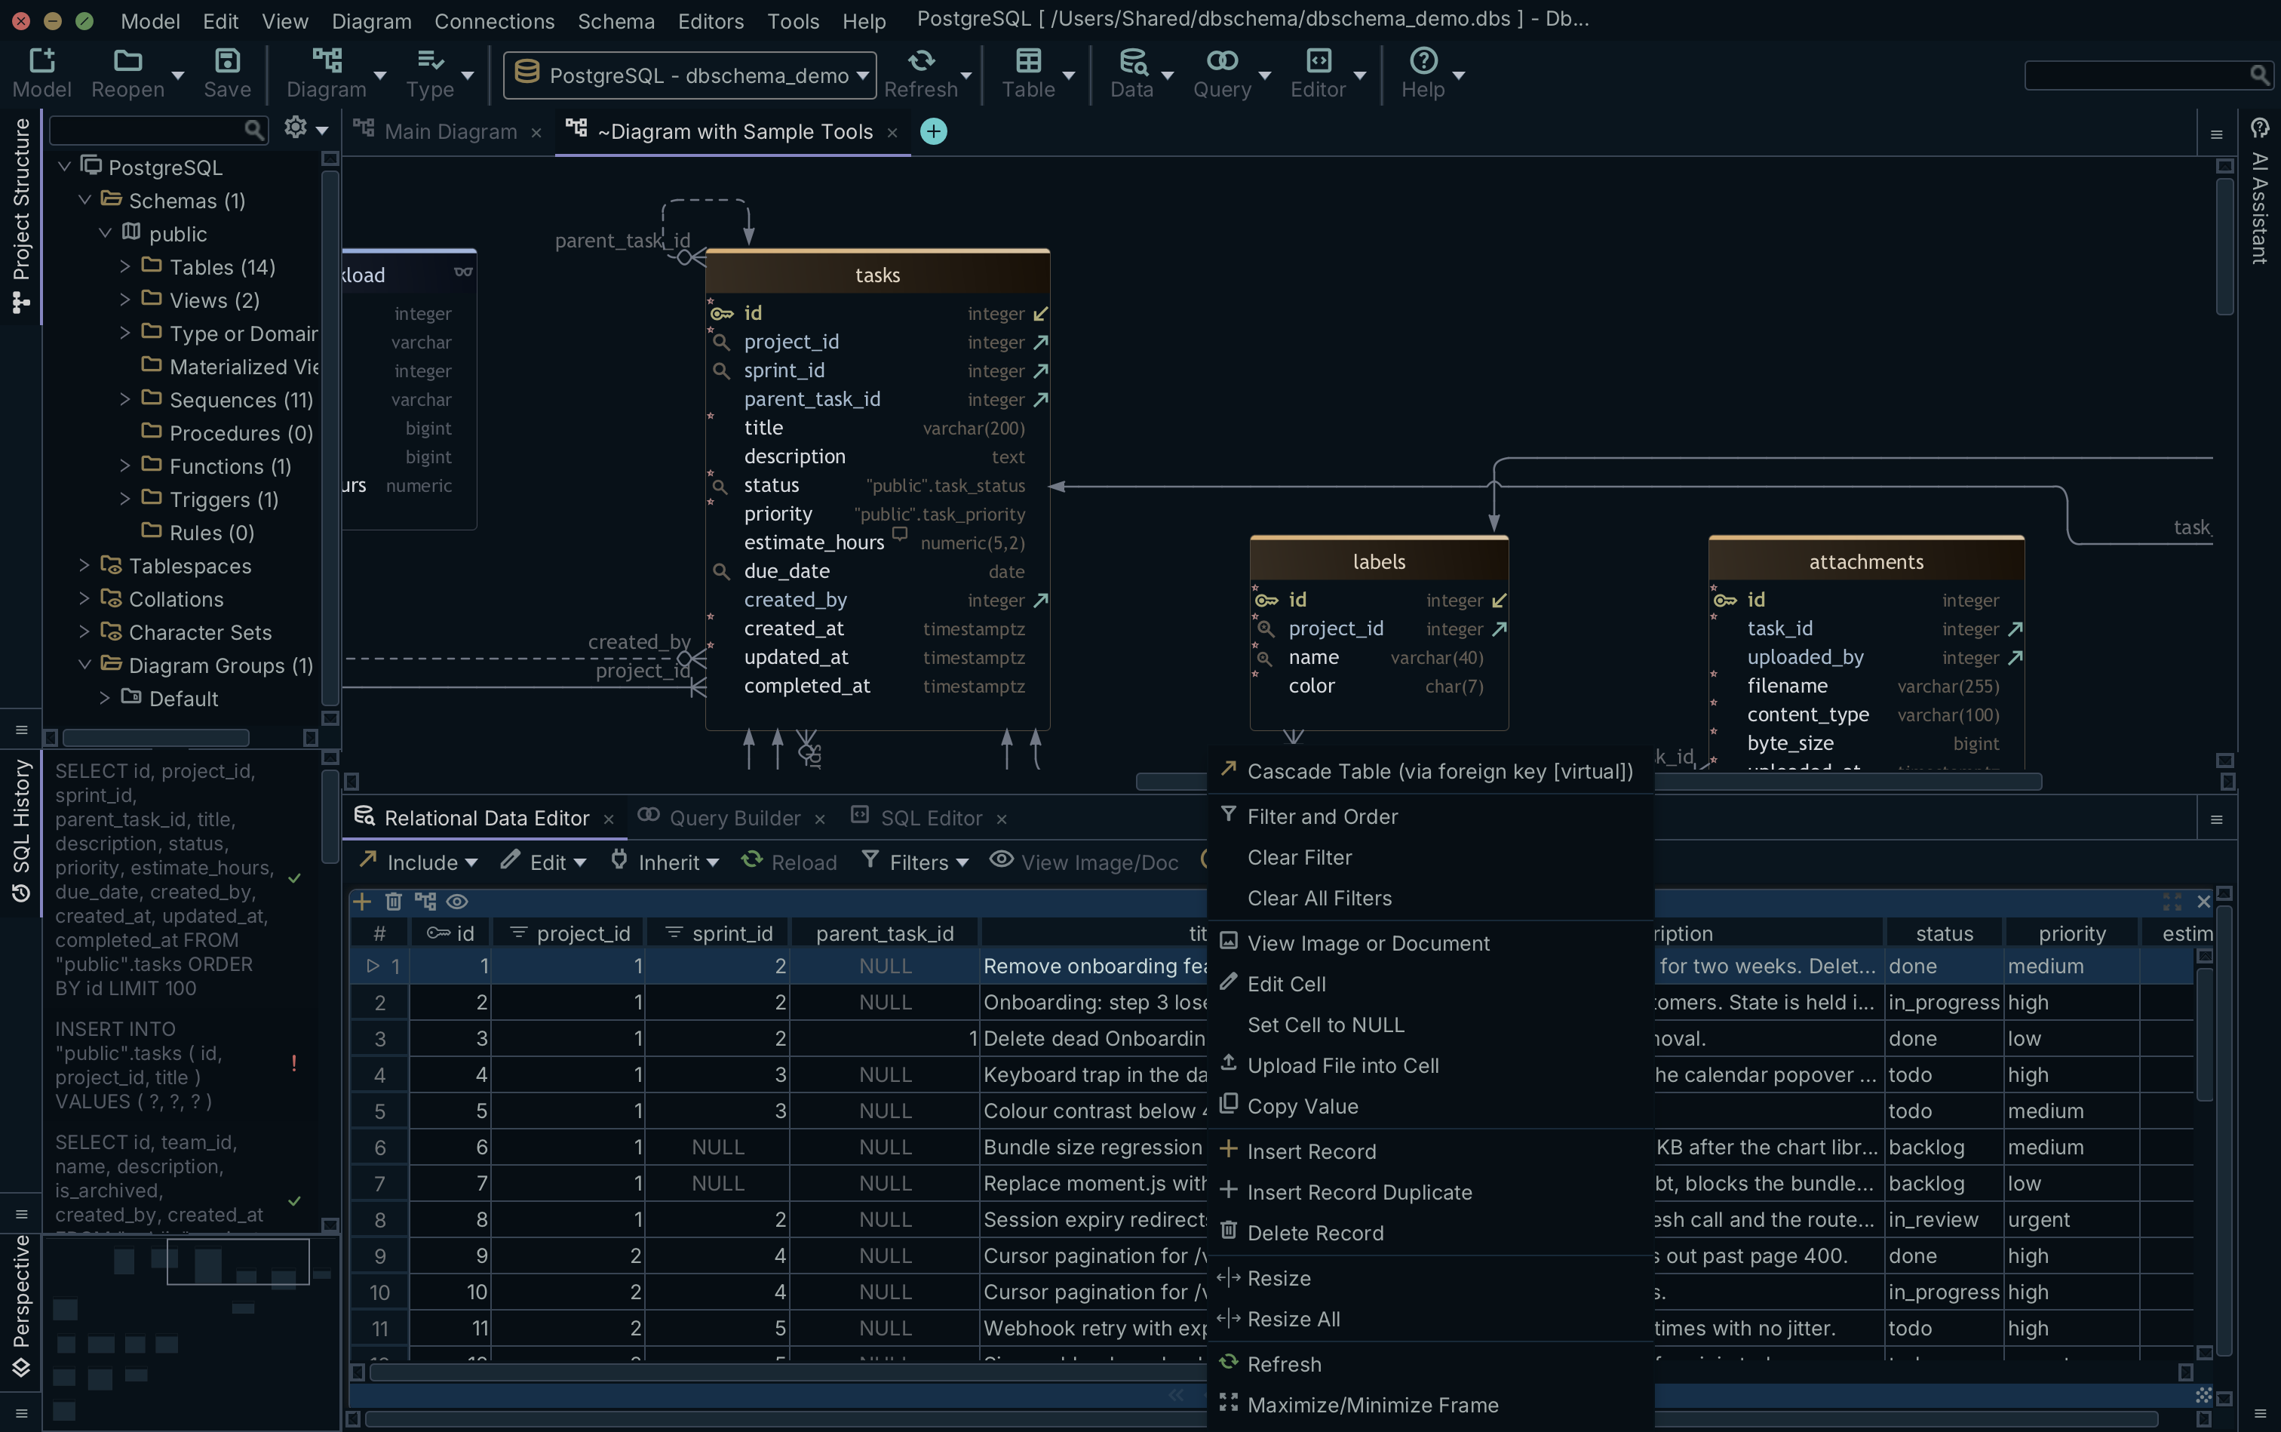Choose Maximize/Minimize Frame entry

tap(1431, 1406)
